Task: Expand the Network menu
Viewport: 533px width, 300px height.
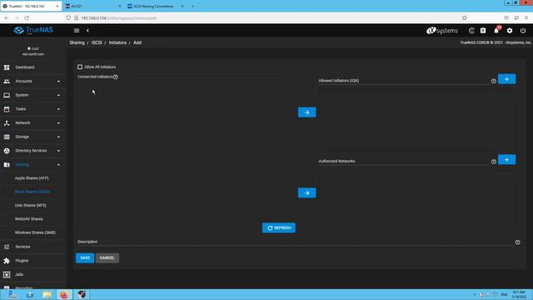Action: coord(33,122)
